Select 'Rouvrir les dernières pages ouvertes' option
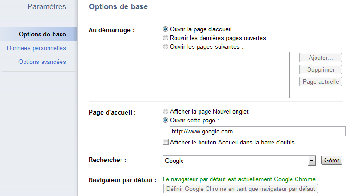 (x=165, y=38)
